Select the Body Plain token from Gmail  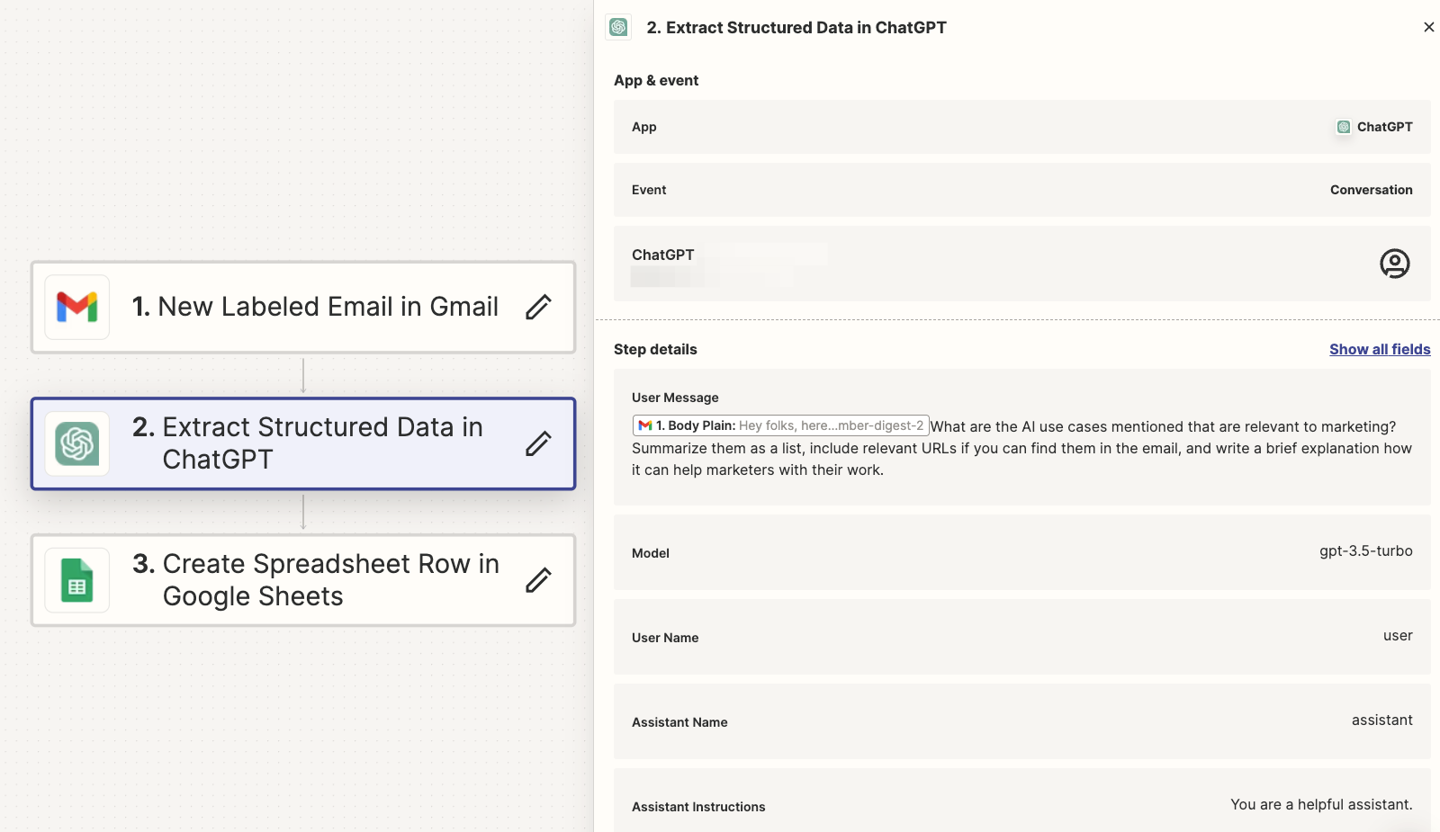click(x=779, y=425)
